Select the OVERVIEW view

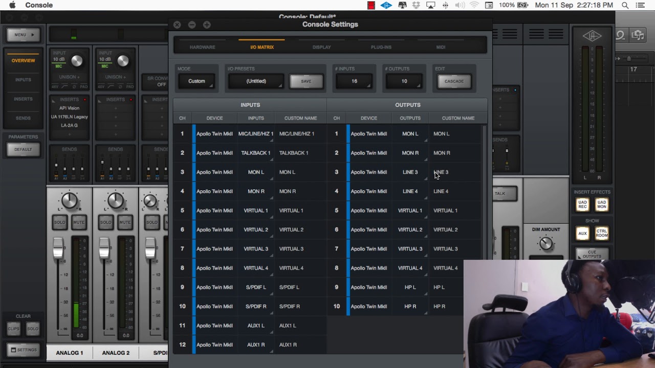[24, 60]
